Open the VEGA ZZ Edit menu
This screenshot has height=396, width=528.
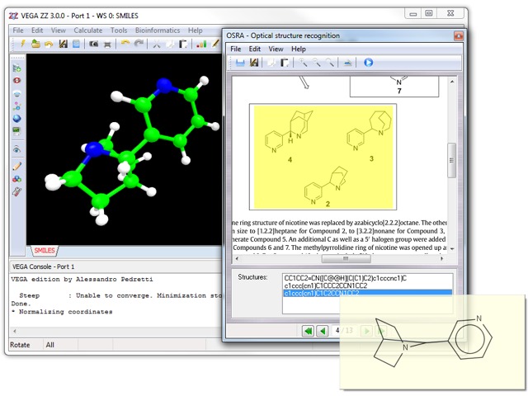(37, 31)
